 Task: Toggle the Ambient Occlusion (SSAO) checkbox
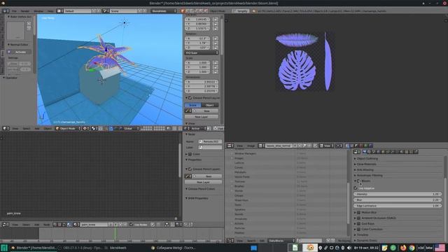click(x=359, y=218)
